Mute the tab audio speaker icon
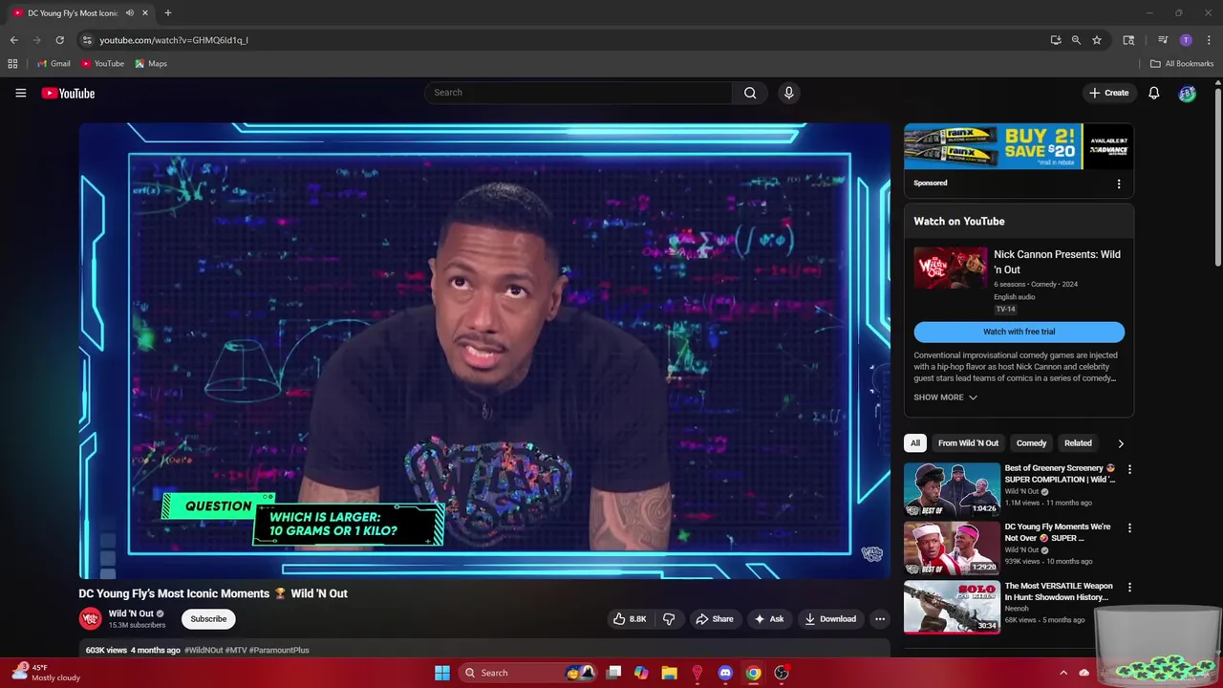 pos(130,13)
